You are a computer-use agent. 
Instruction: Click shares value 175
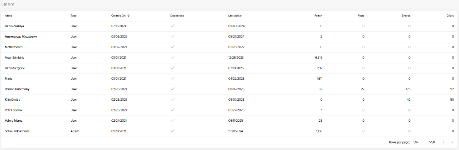408,89
